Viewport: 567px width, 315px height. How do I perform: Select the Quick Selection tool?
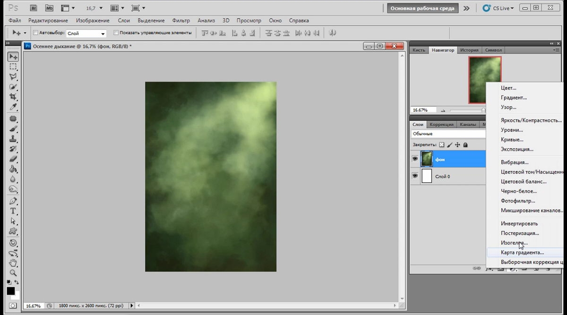pos(13,86)
